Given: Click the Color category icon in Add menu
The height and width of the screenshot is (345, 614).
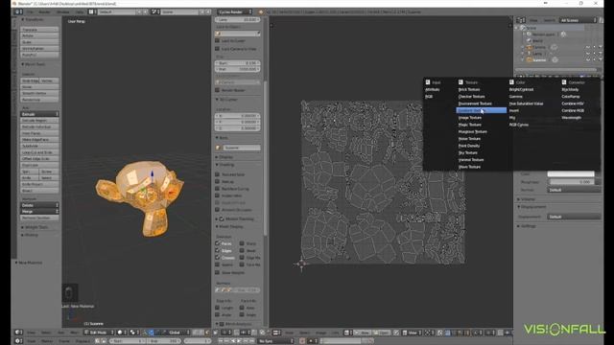Looking at the screenshot, I should tap(511, 82).
